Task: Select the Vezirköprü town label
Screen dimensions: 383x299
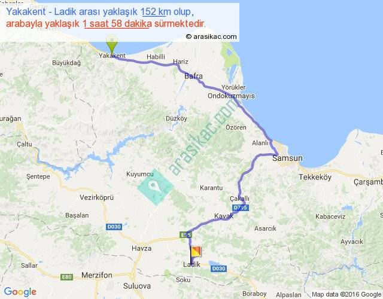Action: pos(96,197)
